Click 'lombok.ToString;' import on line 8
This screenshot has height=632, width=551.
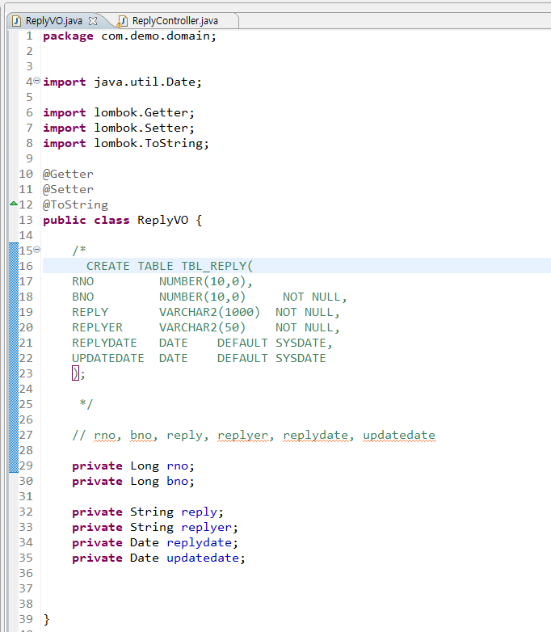click(x=152, y=144)
